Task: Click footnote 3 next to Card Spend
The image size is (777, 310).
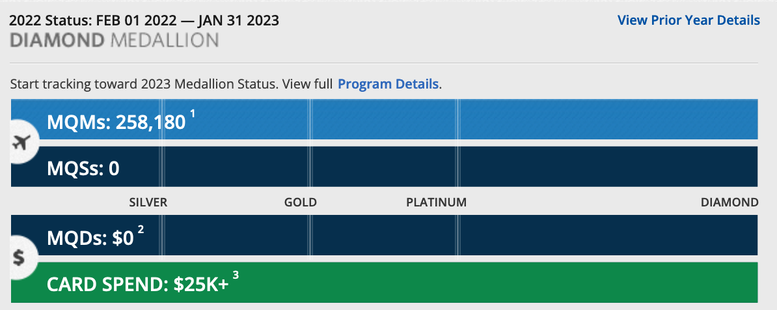Action: click(x=236, y=276)
